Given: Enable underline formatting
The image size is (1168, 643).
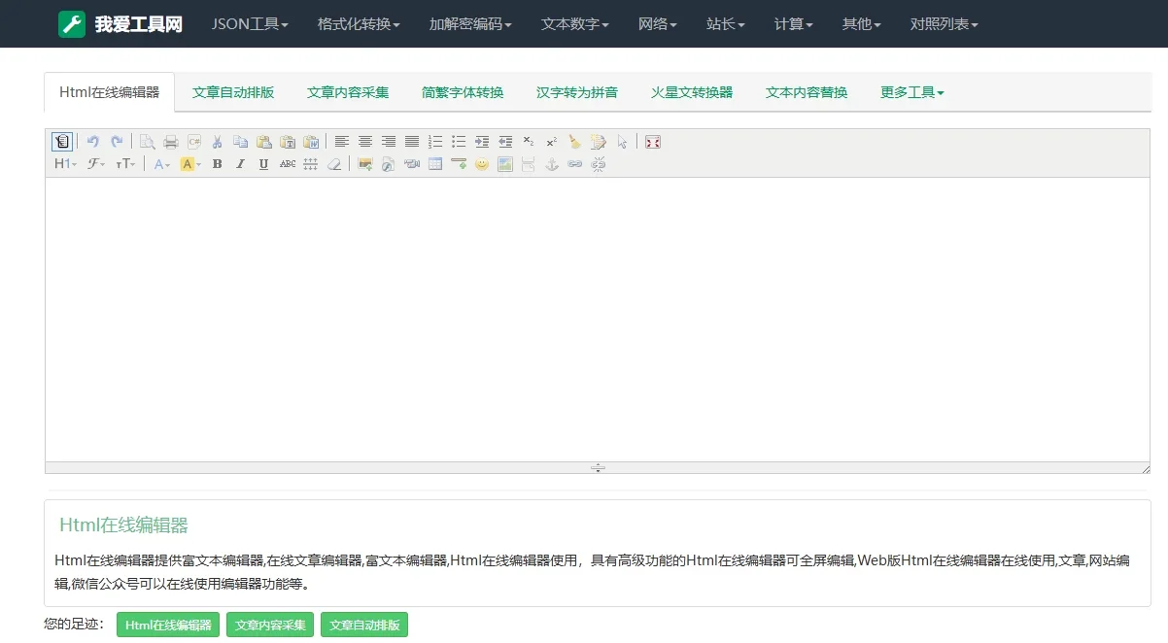Looking at the screenshot, I should 262,164.
